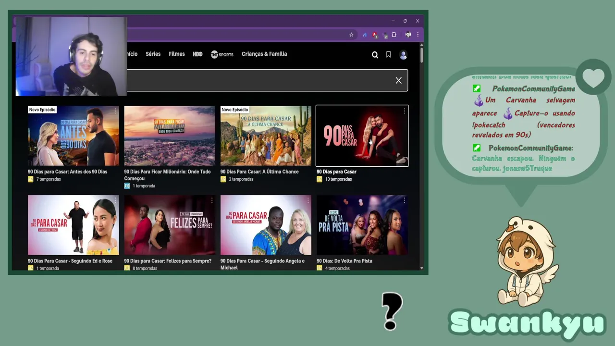Image resolution: width=615 pixels, height=346 pixels.
Task: Click title '90 Dias para Casar: Antes dos 90 Dias'
Action: [67, 172]
